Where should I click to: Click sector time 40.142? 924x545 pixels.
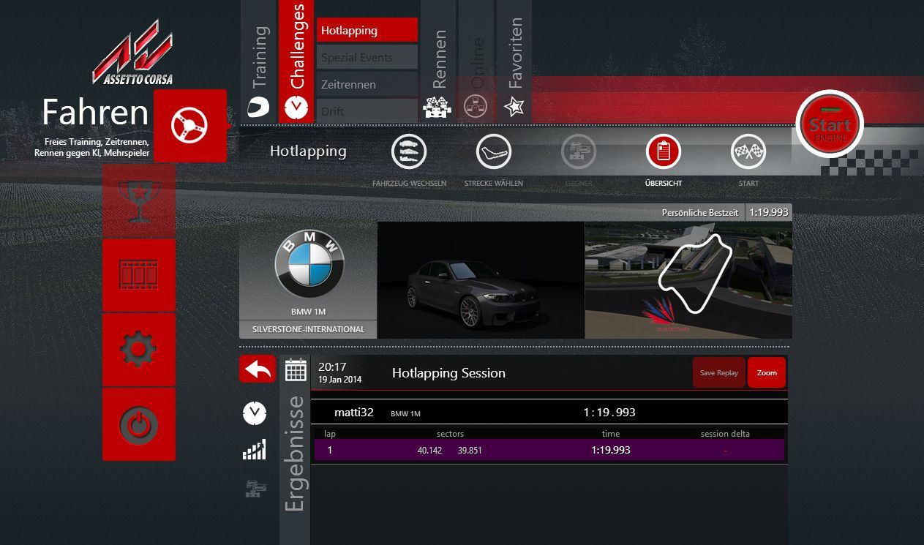(x=429, y=451)
